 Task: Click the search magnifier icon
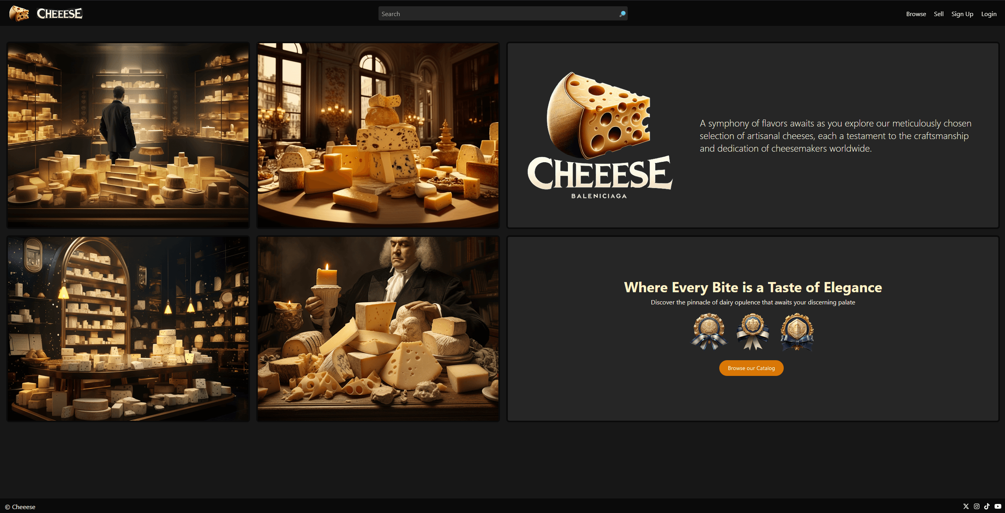point(622,14)
